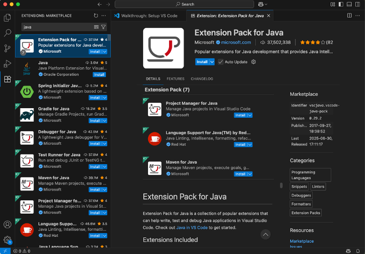Open editor More Actions menu
The width and height of the screenshot is (365, 254).
(357, 16)
